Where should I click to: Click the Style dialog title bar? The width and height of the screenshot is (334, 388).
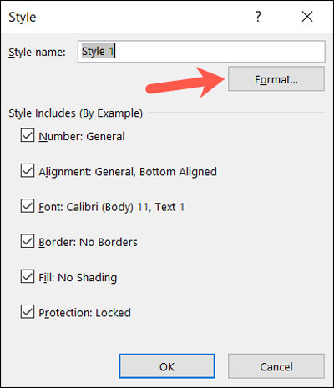pyautogui.click(x=125, y=17)
